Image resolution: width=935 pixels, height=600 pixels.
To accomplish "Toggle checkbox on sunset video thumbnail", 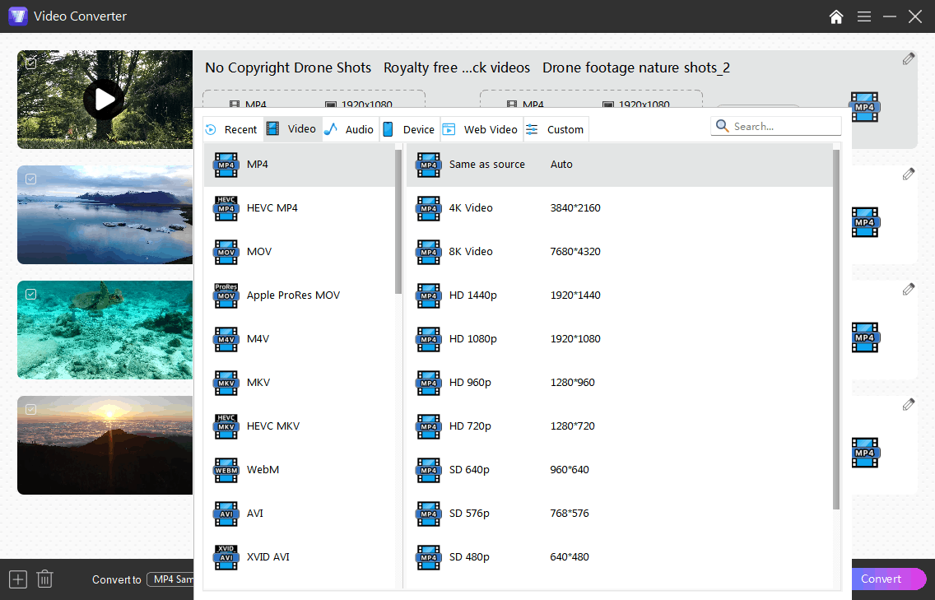I will click(31, 409).
